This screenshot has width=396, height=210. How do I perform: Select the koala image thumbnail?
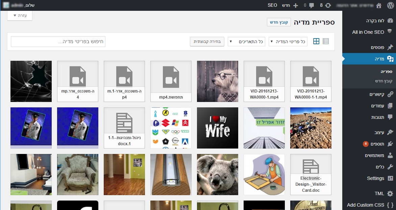click(x=218, y=175)
